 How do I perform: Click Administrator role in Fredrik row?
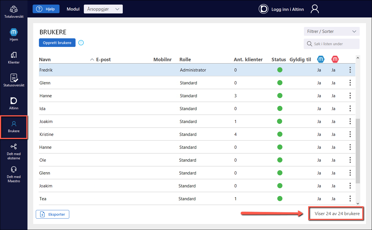point(193,70)
